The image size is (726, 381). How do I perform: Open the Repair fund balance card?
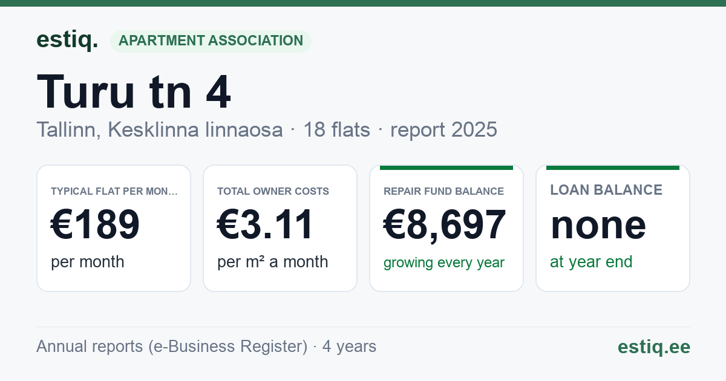coord(446,229)
